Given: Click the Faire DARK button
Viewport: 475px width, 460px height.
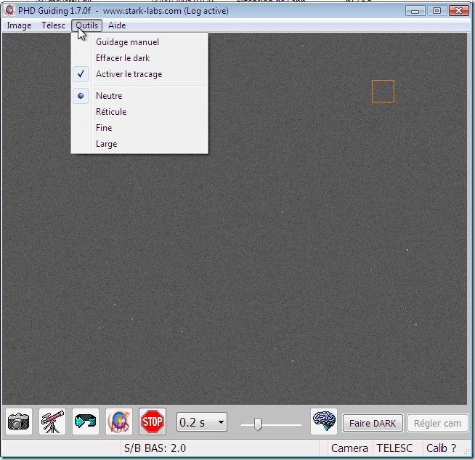Looking at the screenshot, I should click(x=373, y=423).
